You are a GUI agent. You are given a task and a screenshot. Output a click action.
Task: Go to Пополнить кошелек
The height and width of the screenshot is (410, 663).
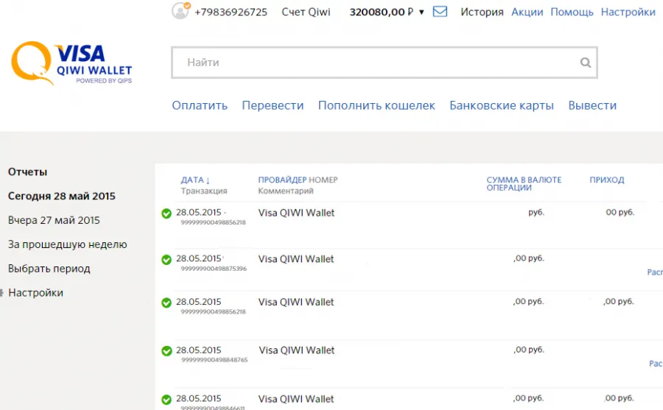click(x=376, y=105)
